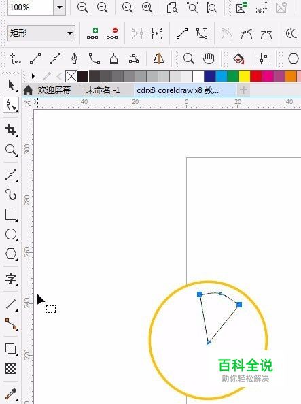301x404 pixels.
Task: Click the No Color X swatch
Action: [x=71, y=77]
